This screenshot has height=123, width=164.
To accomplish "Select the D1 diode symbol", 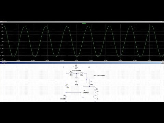I will point(66,97).
